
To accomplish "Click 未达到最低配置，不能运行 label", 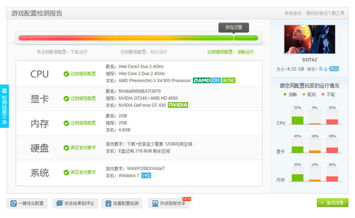I will [x=62, y=52].
